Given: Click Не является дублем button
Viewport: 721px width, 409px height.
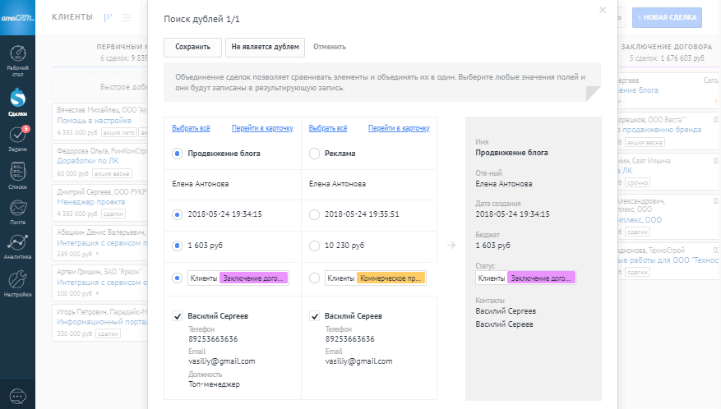Looking at the screenshot, I should tap(265, 47).
